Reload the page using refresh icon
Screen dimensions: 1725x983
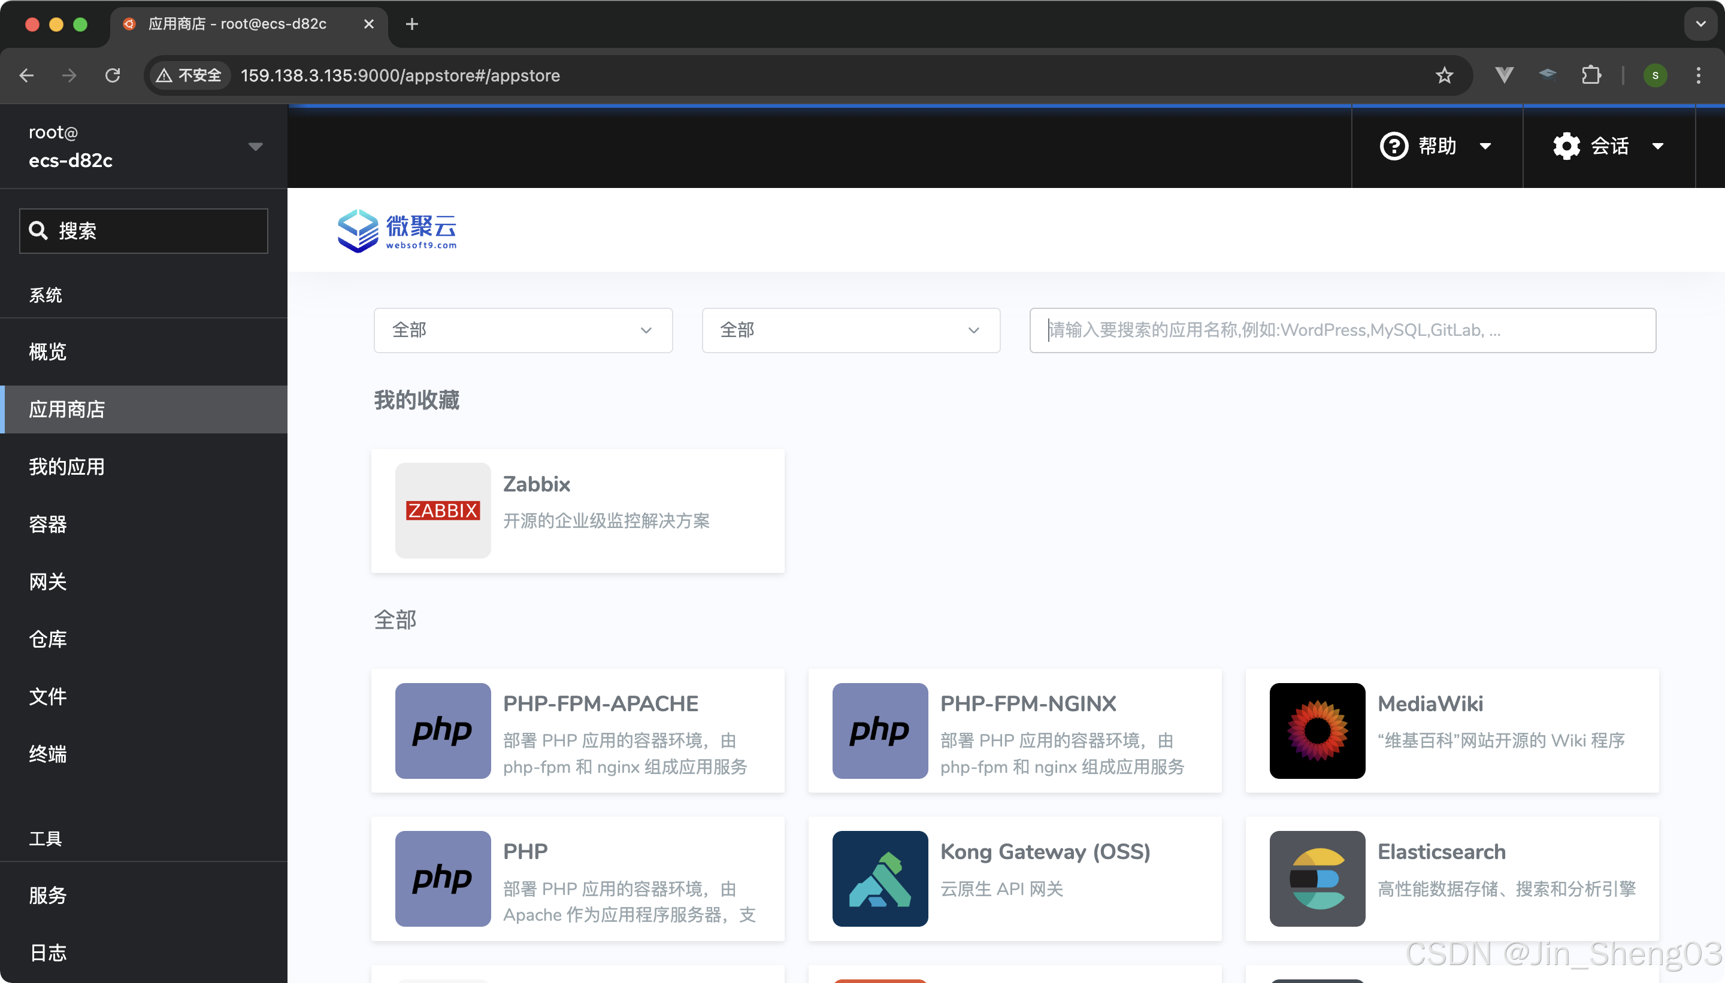tap(113, 75)
